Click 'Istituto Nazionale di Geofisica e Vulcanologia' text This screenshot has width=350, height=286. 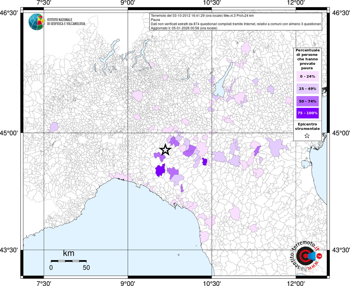point(66,22)
